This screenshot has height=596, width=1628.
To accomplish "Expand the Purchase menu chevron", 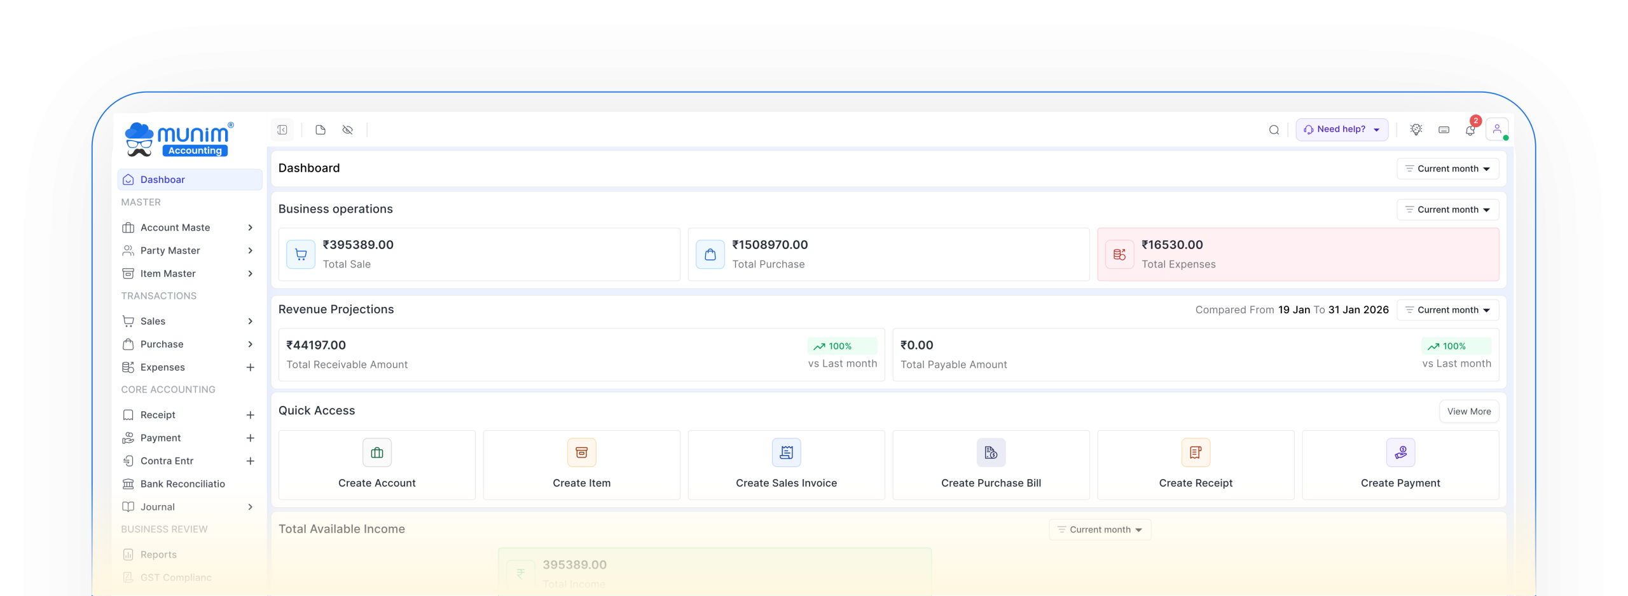I will [250, 344].
